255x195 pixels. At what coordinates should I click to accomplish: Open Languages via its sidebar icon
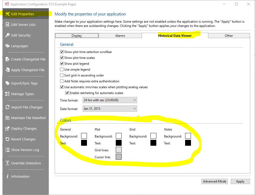click(x=7, y=46)
